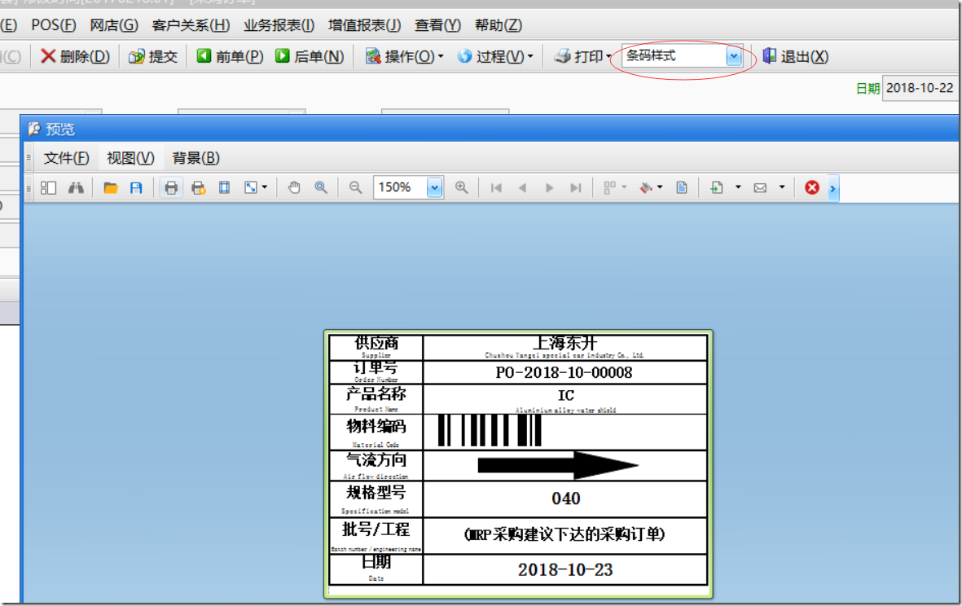Open the 增值报表(J) menu
Viewport: 962px width, 606px height.
point(364,25)
